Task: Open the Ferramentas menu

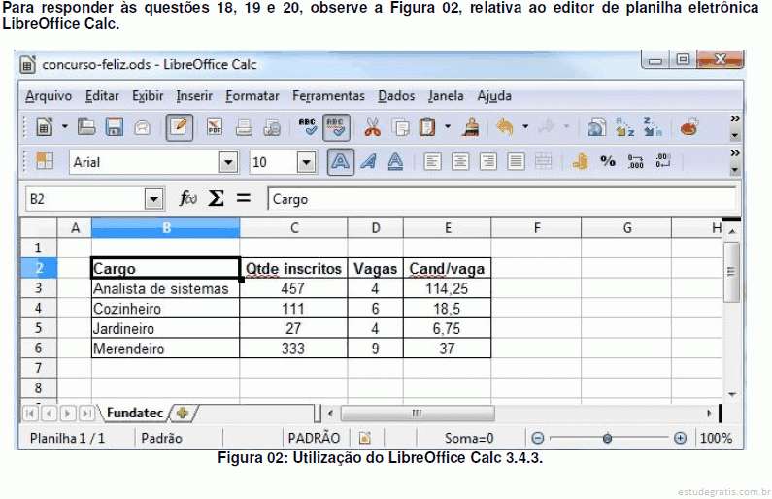Action: pos(328,95)
